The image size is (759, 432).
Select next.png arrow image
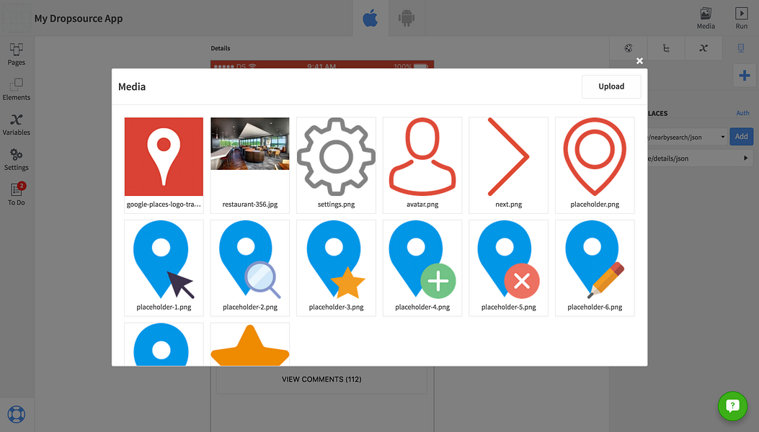point(508,165)
